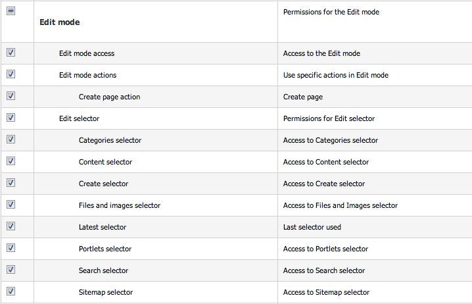The height and width of the screenshot is (304, 472).
Task: Select the Edit mode actions tree item
Action: tap(87, 75)
